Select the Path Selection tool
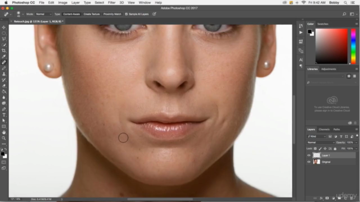360x202 pixels. click(x=4, y=121)
